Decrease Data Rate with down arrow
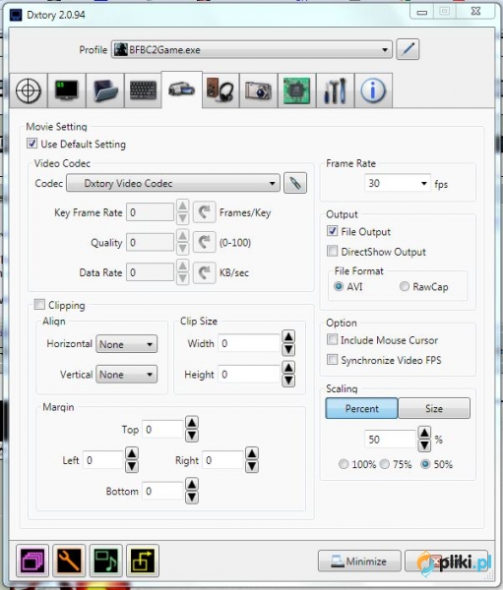The height and width of the screenshot is (590, 503). tap(182, 279)
